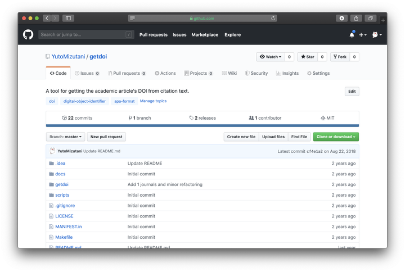Switch to the repository Pull requests tab
405x272 pixels.
(127, 73)
